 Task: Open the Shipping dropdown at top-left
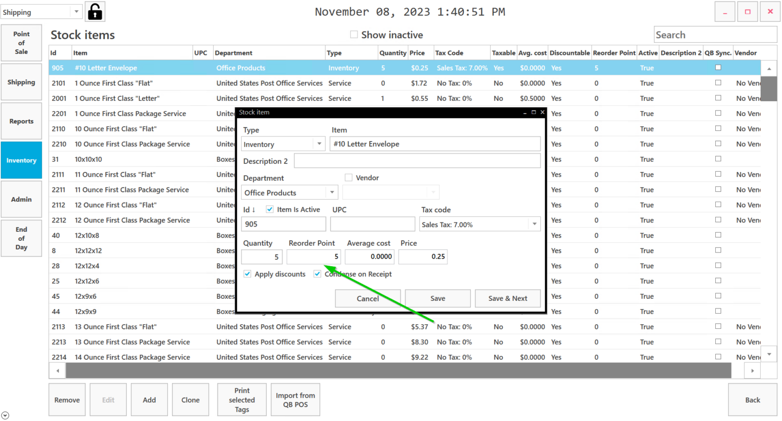[x=76, y=12]
